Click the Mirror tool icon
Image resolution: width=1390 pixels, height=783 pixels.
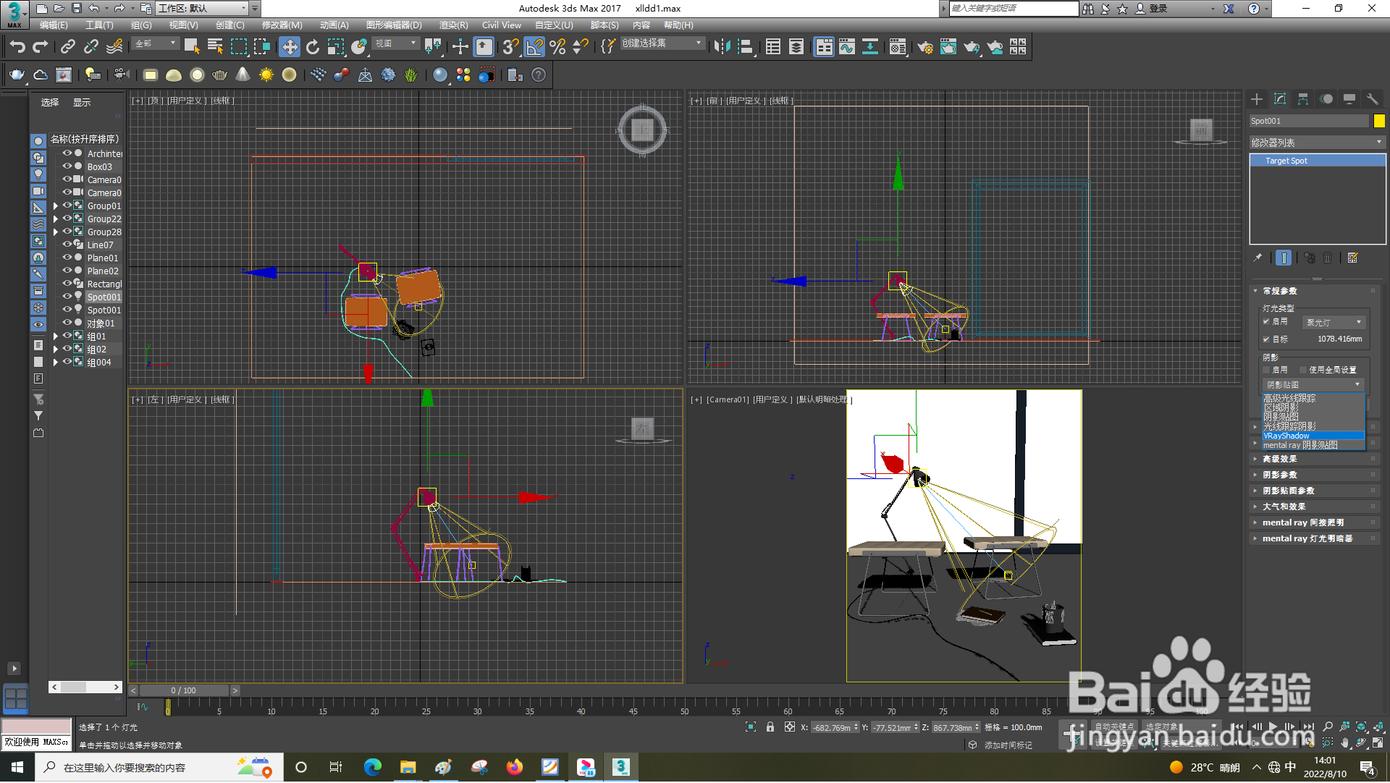click(x=722, y=47)
